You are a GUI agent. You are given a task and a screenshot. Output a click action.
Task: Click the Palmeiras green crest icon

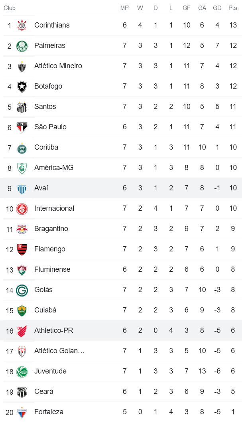click(22, 45)
